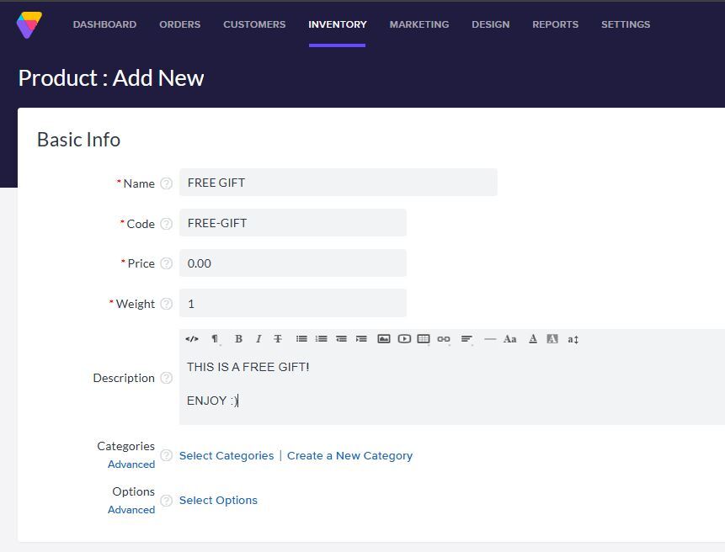Open the help tooltip next to Weight
The width and height of the screenshot is (725, 552).
[166, 304]
